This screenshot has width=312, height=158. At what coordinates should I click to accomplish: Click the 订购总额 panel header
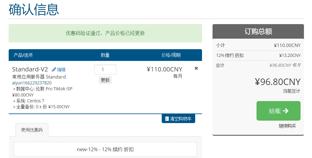[258, 31]
